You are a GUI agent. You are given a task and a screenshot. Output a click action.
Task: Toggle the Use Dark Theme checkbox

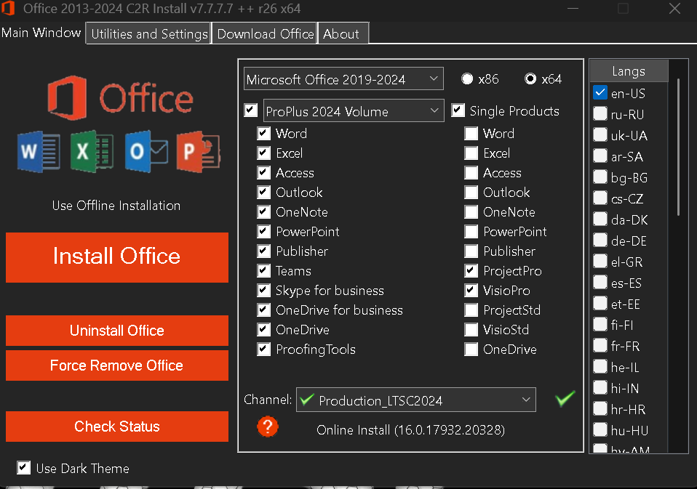click(23, 468)
